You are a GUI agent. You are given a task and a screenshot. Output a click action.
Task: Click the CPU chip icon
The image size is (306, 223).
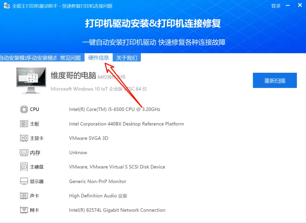point(24,109)
